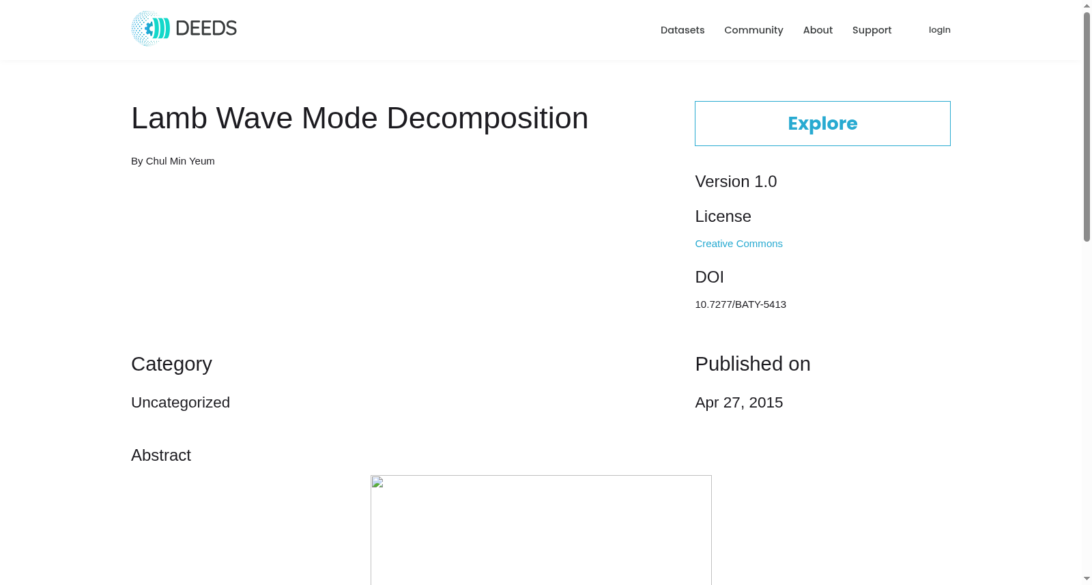1092x585 pixels.
Task: Click the Category heading
Action: 171,365
